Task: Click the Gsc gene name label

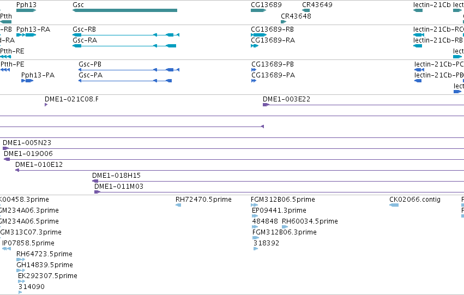Action: click(x=78, y=5)
